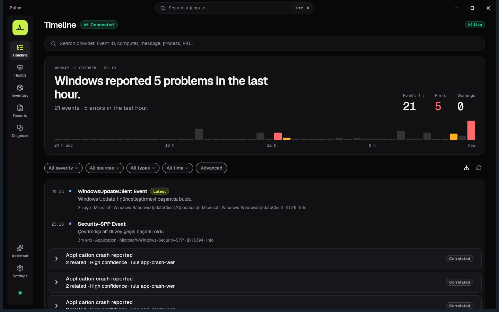Viewport: 499px width, 312px height.
Task: Open the All time filter dropdown
Action: point(177,168)
